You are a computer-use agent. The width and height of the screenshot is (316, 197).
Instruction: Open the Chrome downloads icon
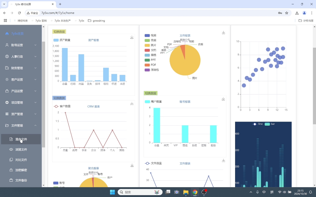pyautogui.click(x=297, y=13)
